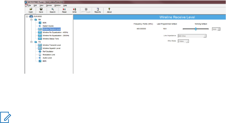Click the PTT Toggle toolbar icon
This screenshot has height=123, width=226.
(x=86, y=9)
